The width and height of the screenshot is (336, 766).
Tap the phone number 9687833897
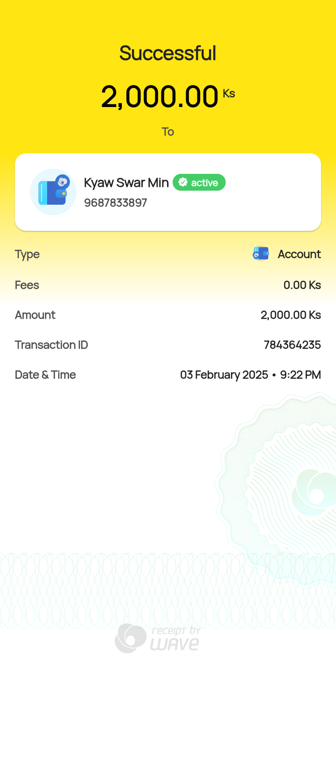[x=115, y=203]
